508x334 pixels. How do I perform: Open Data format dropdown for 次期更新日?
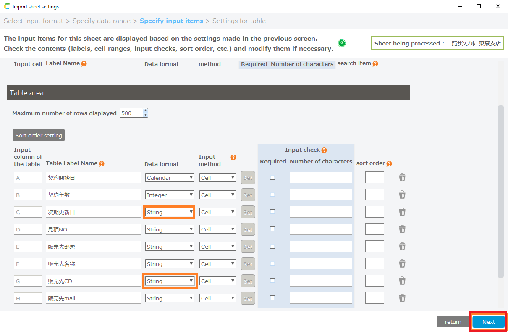coord(170,213)
